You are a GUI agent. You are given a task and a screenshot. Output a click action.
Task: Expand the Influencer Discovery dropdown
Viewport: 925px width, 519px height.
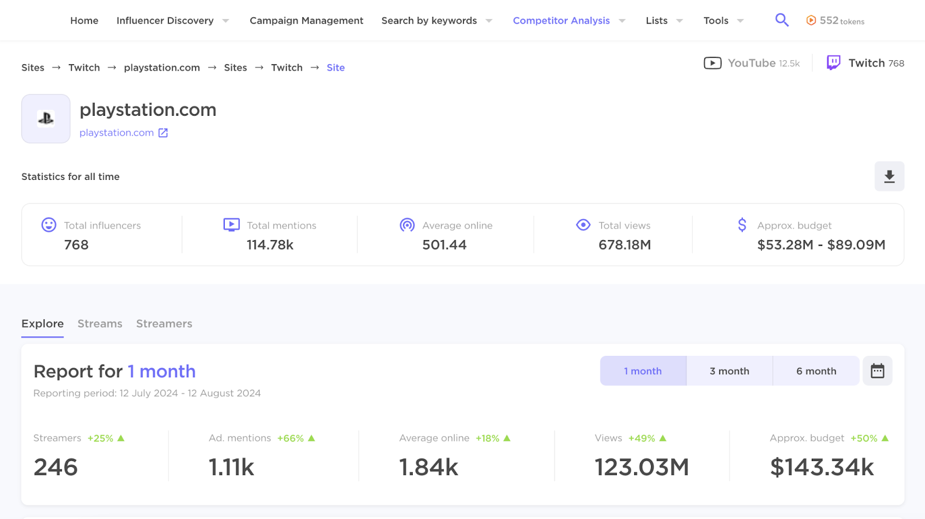click(x=225, y=21)
